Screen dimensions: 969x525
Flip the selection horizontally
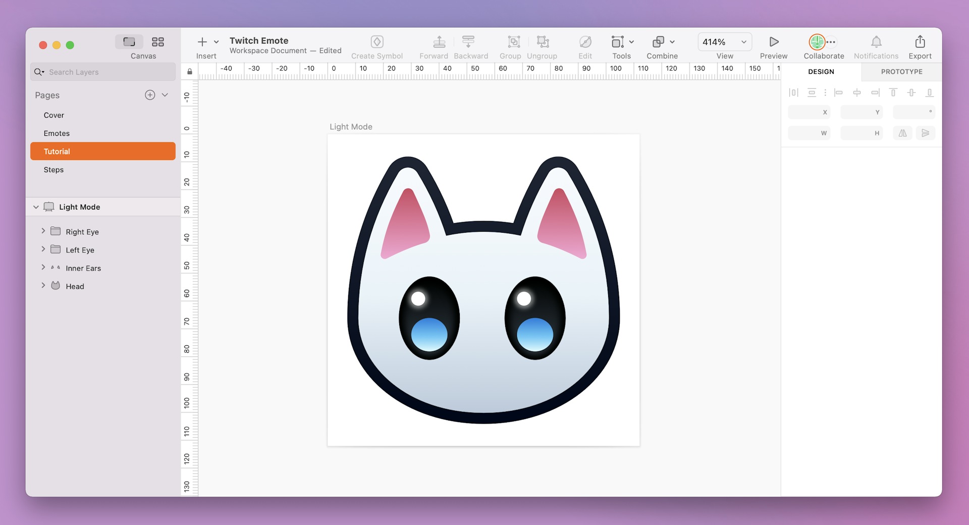[902, 133]
